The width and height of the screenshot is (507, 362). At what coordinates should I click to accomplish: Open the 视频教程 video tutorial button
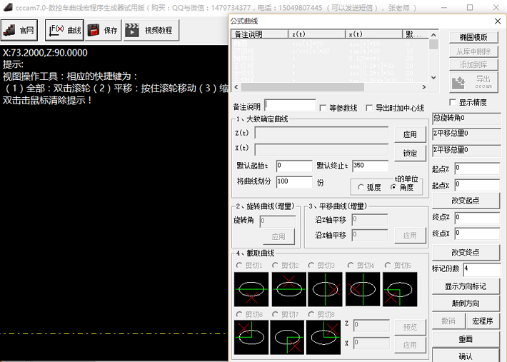(151, 30)
